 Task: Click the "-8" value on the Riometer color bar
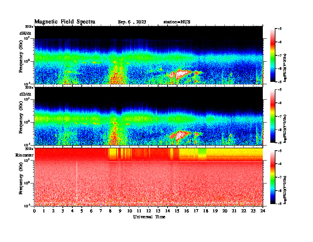tap(279, 191)
